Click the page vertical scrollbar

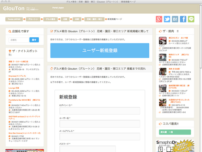[201, 36]
